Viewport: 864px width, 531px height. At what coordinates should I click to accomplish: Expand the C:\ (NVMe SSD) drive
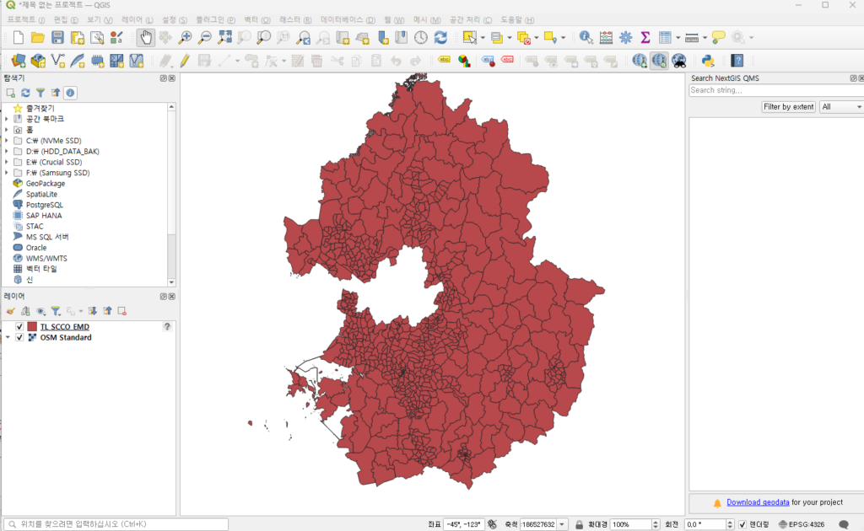tap(7, 141)
